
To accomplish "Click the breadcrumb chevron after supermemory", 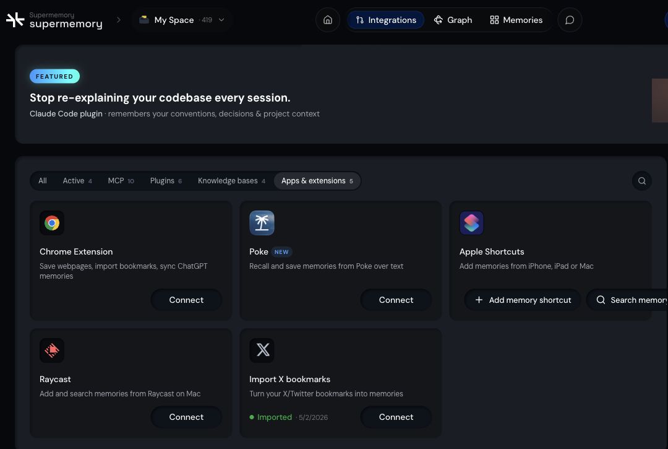I will pyautogui.click(x=118, y=20).
